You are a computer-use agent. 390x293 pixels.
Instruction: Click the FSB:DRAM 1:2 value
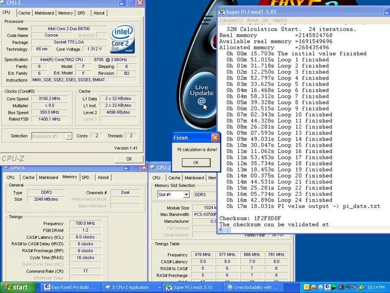tap(85, 230)
